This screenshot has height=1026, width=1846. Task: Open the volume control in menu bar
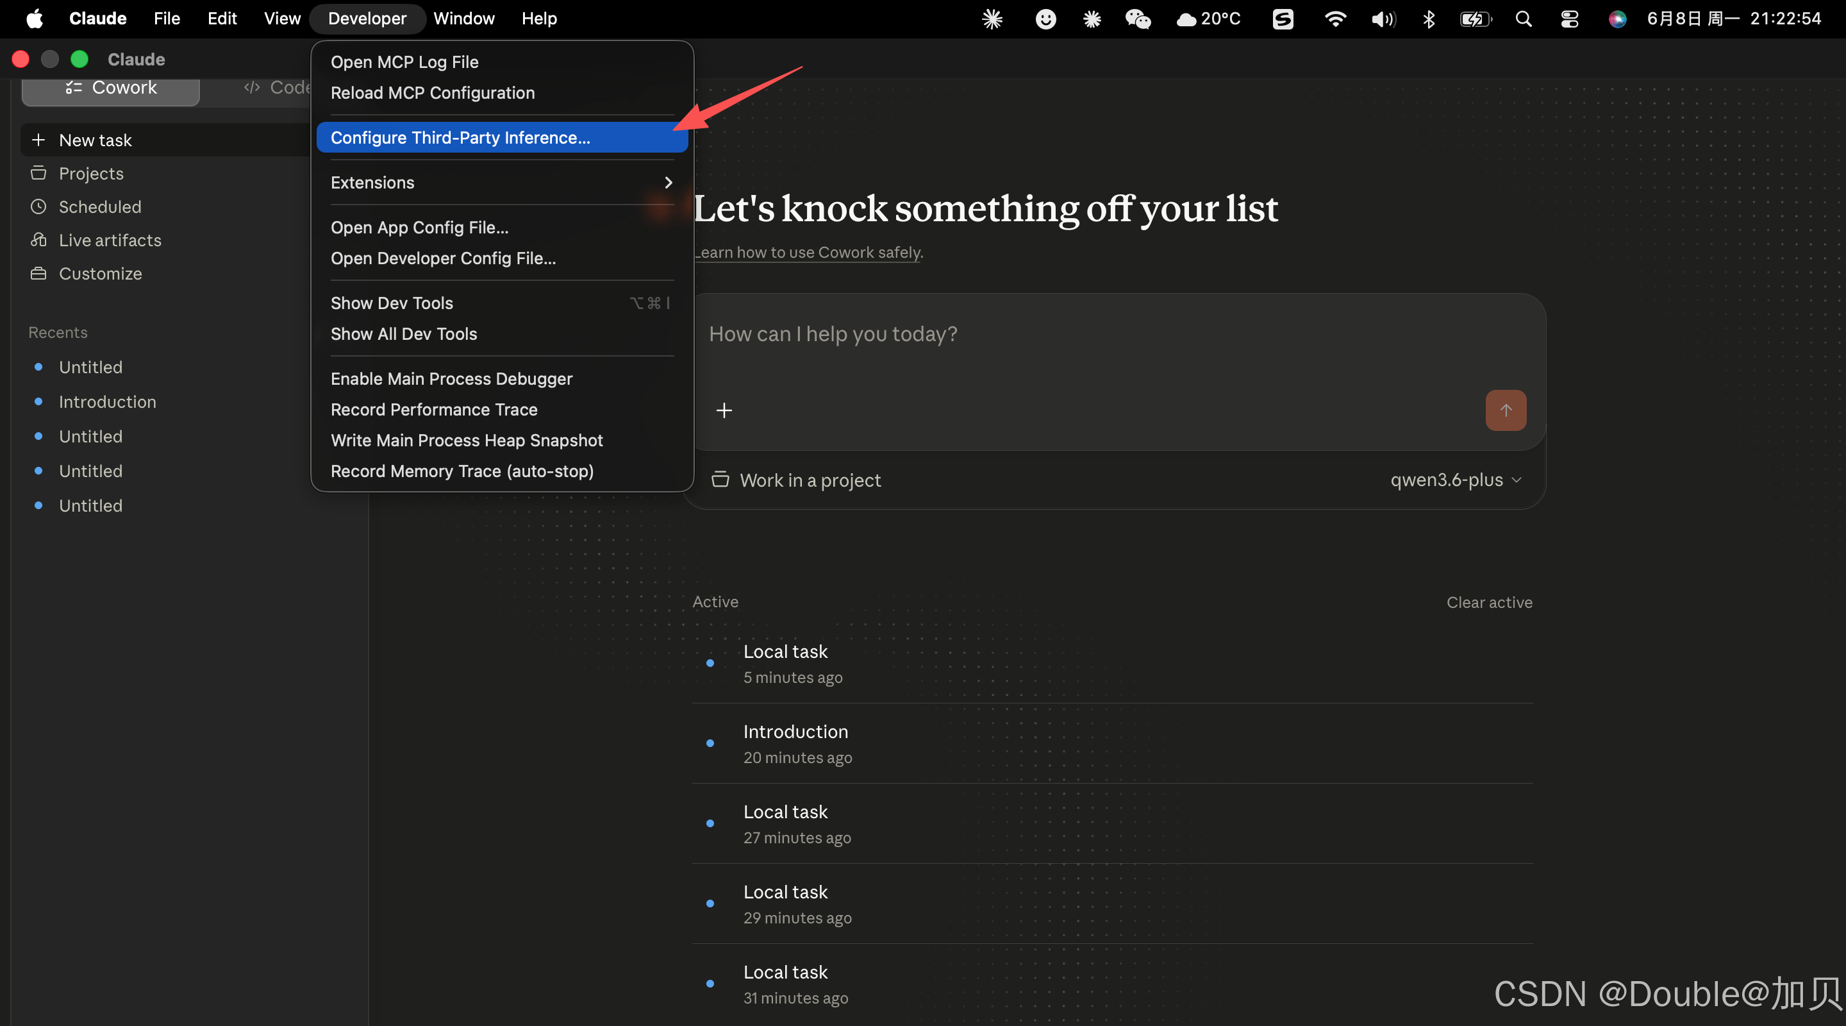[1383, 19]
